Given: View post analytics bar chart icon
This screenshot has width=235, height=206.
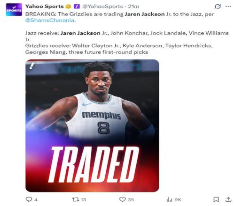Looking at the screenshot, I should (x=169, y=199).
